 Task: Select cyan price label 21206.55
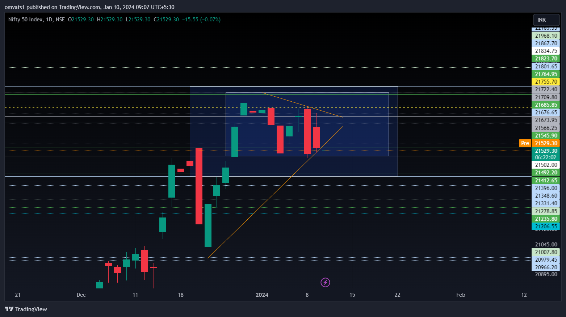click(x=546, y=227)
